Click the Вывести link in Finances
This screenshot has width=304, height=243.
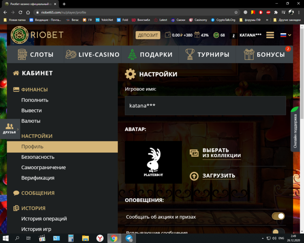(32, 110)
